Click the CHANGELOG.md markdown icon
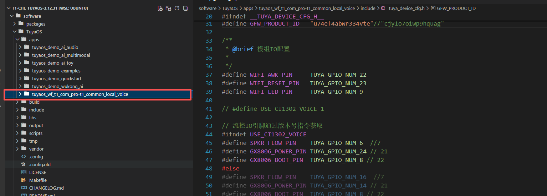Image resolution: width=547 pixels, height=196 pixels. 24,188
